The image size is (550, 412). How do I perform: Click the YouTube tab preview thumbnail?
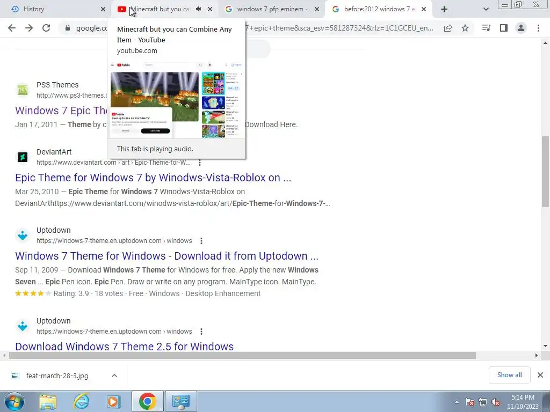tap(176, 100)
